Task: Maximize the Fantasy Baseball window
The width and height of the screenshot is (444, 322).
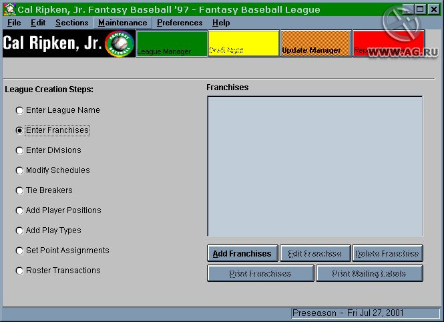Action: (420, 9)
